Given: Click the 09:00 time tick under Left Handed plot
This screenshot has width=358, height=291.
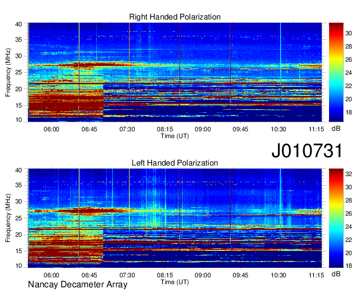Looking at the screenshot, I should point(203,275).
